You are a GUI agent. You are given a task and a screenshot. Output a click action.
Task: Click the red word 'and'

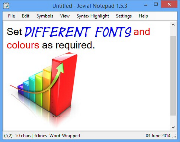[142, 32]
